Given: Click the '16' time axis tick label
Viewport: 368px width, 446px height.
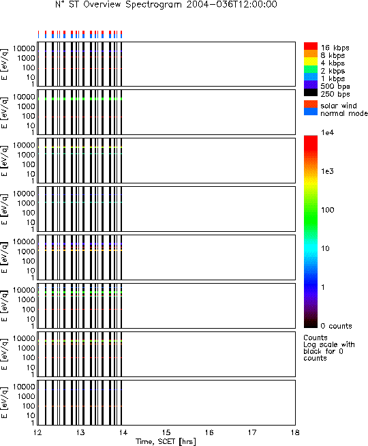Looking at the screenshot, I should 209,432.
